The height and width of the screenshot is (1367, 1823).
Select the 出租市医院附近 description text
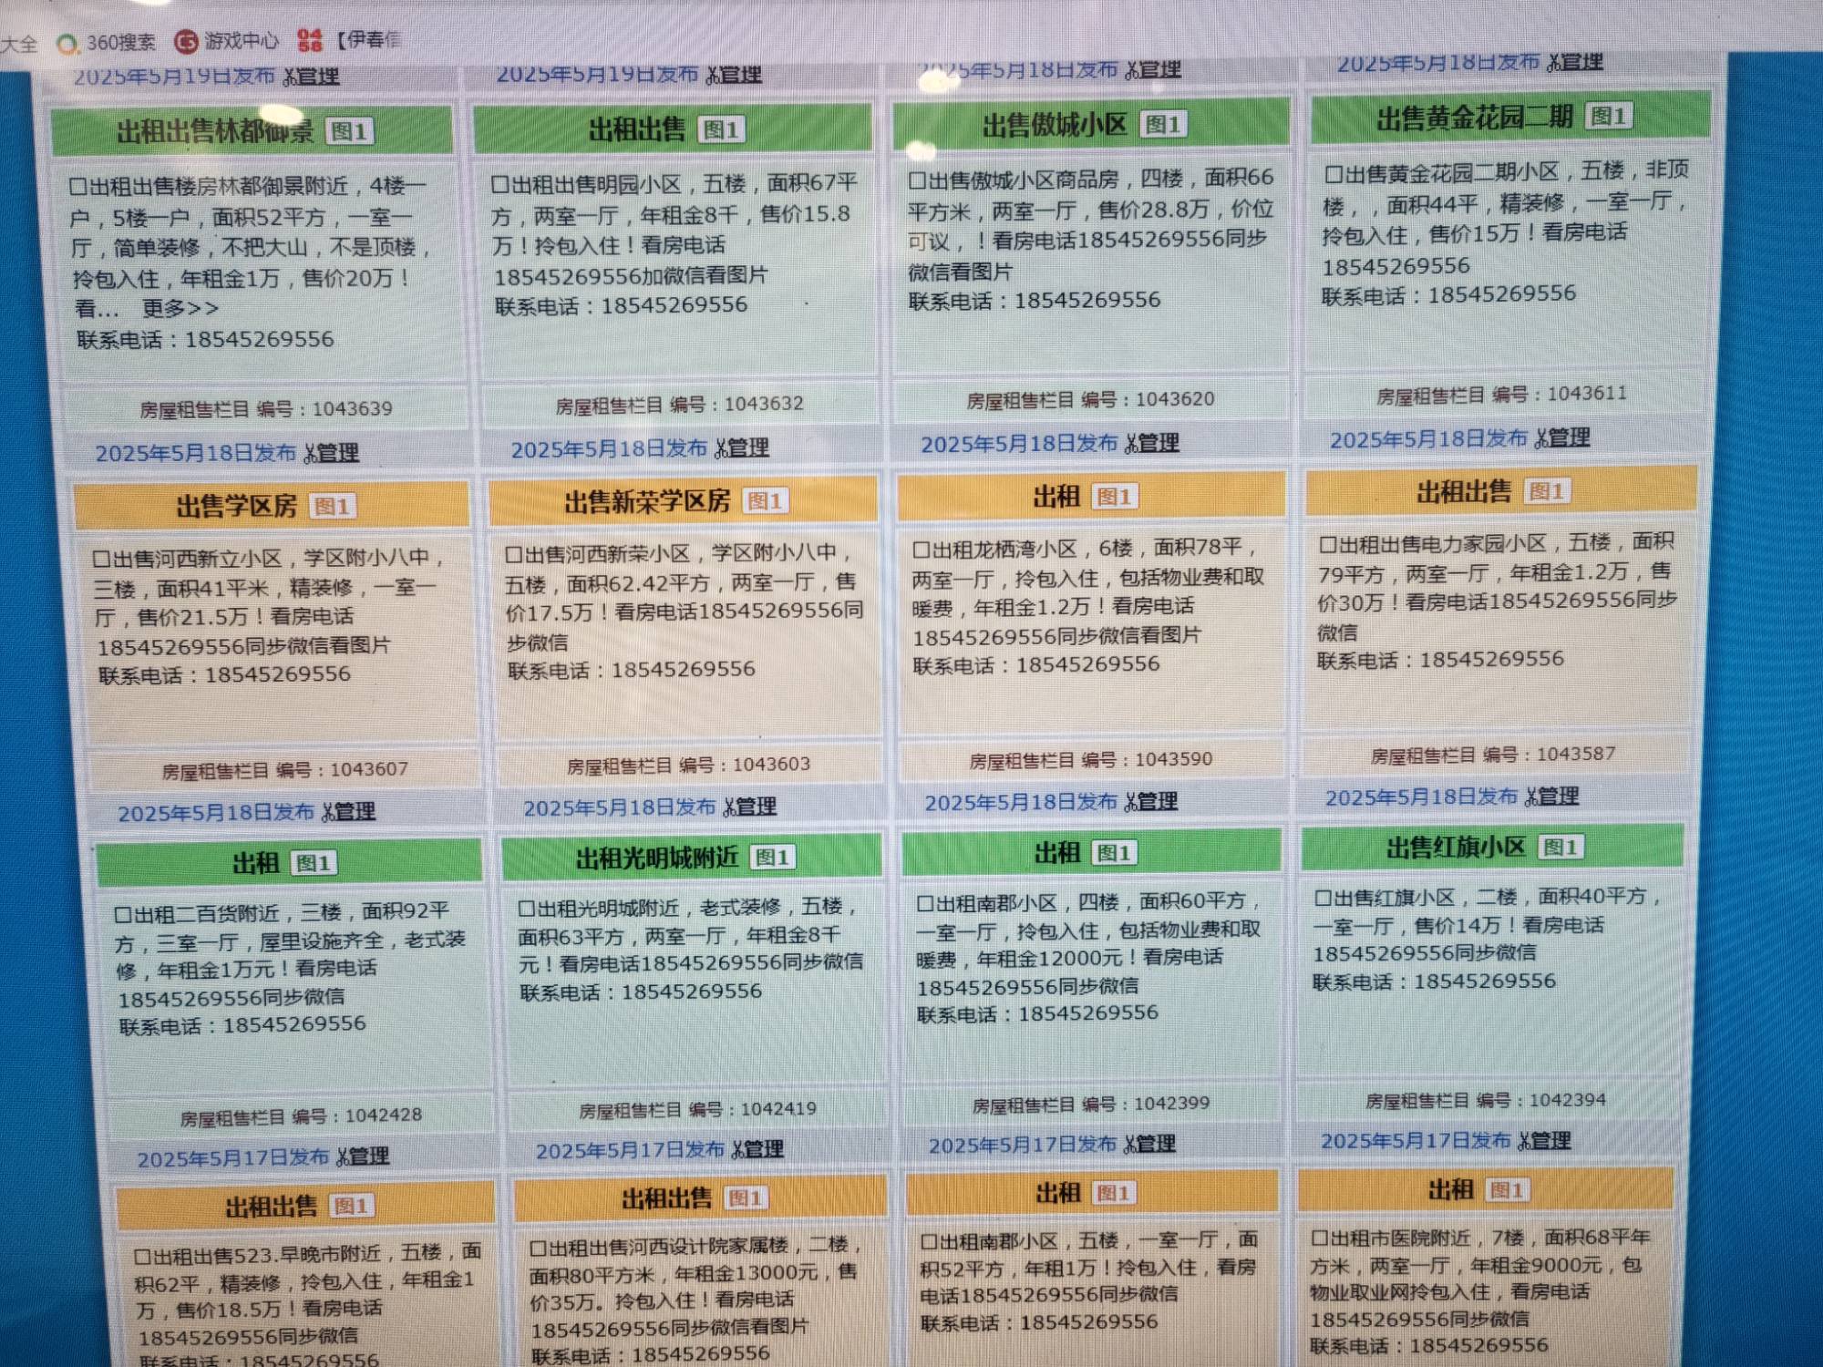[x=1480, y=1278]
